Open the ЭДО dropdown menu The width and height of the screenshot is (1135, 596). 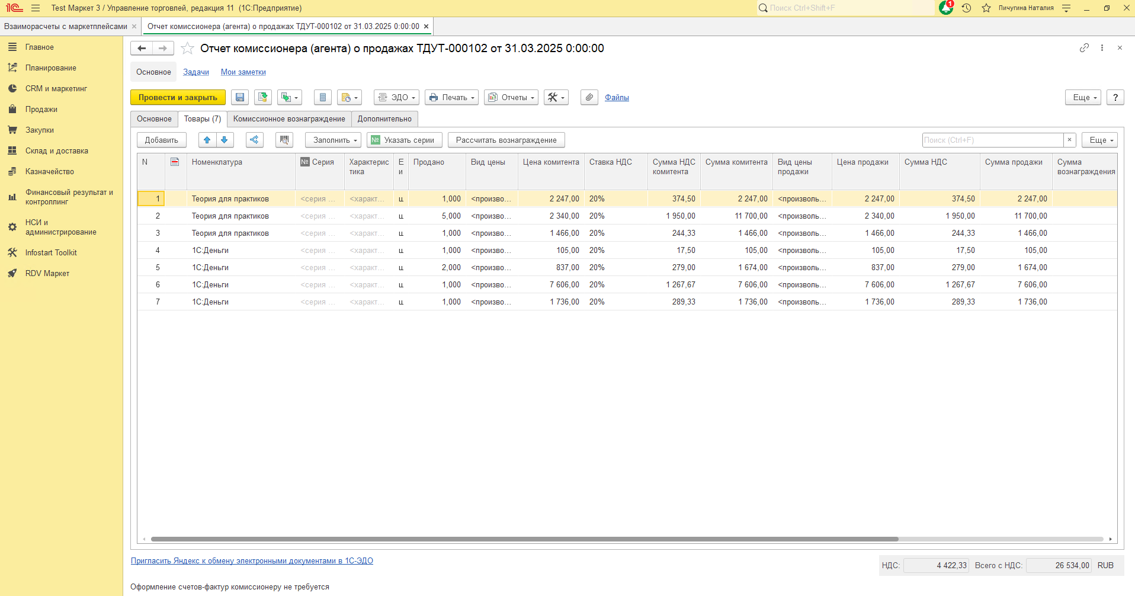coord(396,98)
